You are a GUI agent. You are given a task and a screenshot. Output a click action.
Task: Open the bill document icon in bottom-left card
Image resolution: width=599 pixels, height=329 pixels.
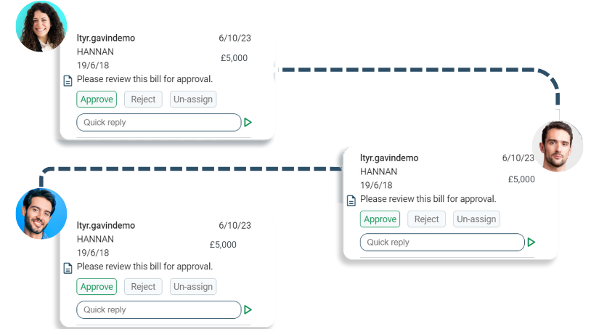coord(68,268)
